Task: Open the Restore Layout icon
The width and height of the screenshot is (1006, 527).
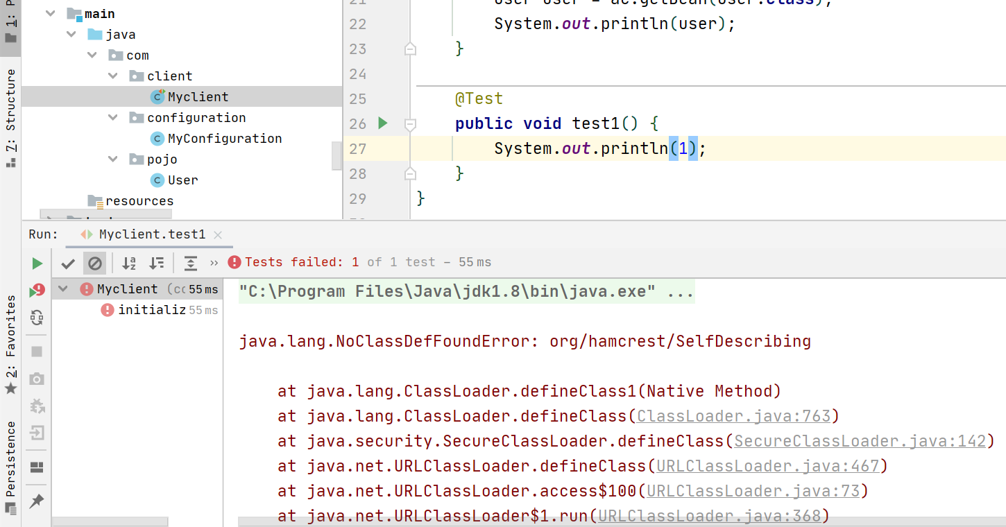Action: (x=37, y=467)
